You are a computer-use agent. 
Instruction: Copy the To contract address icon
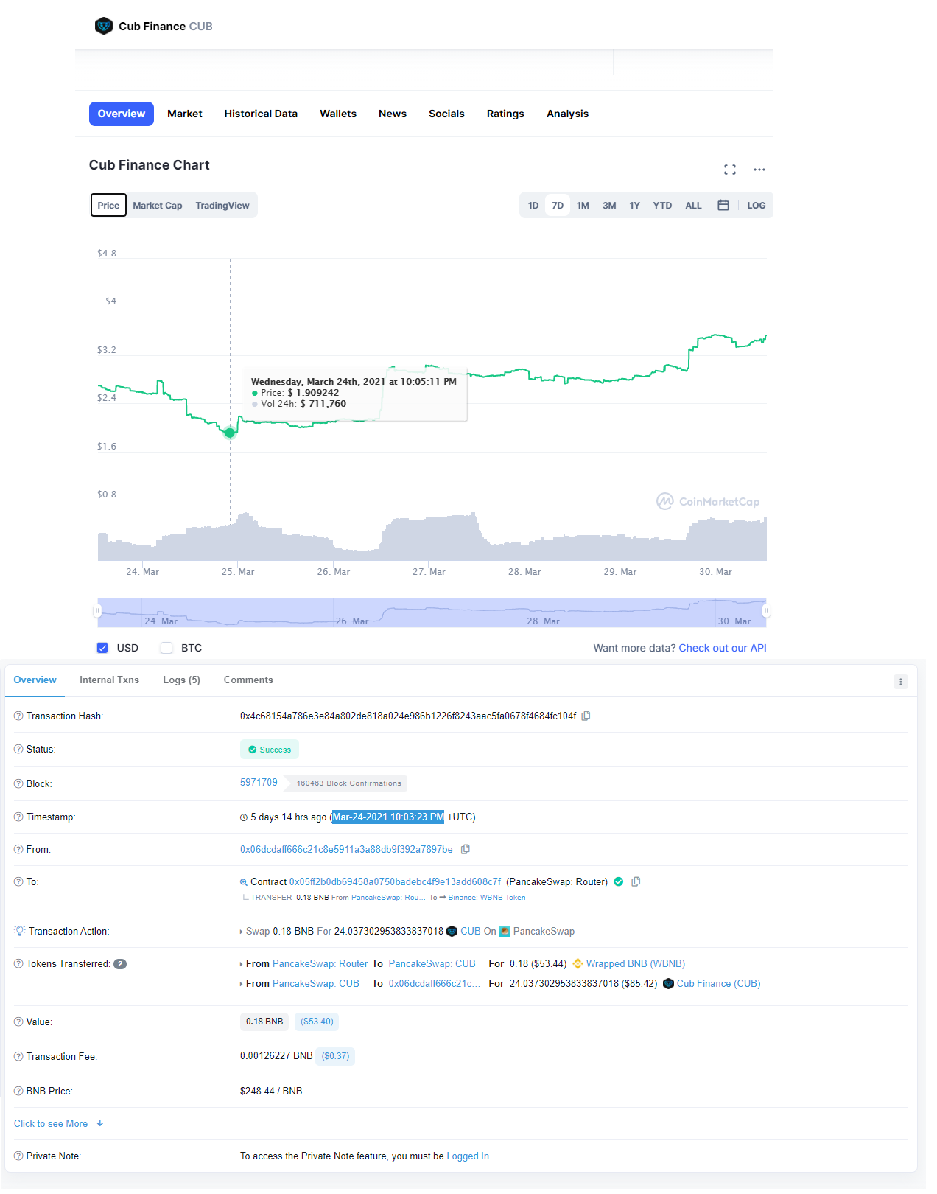click(x=636, y=881)
